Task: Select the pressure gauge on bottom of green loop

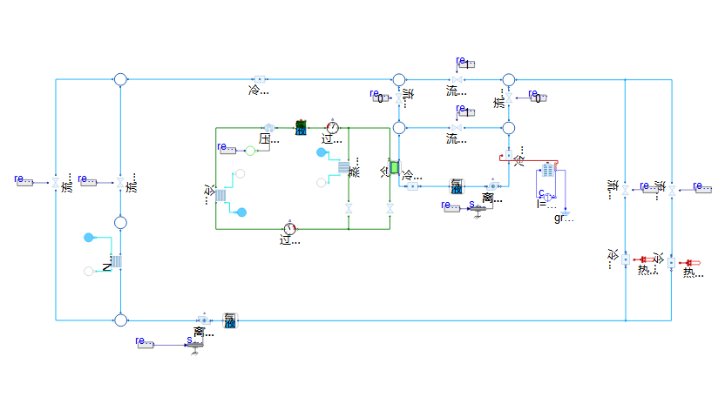Action: tap(290, 228)
